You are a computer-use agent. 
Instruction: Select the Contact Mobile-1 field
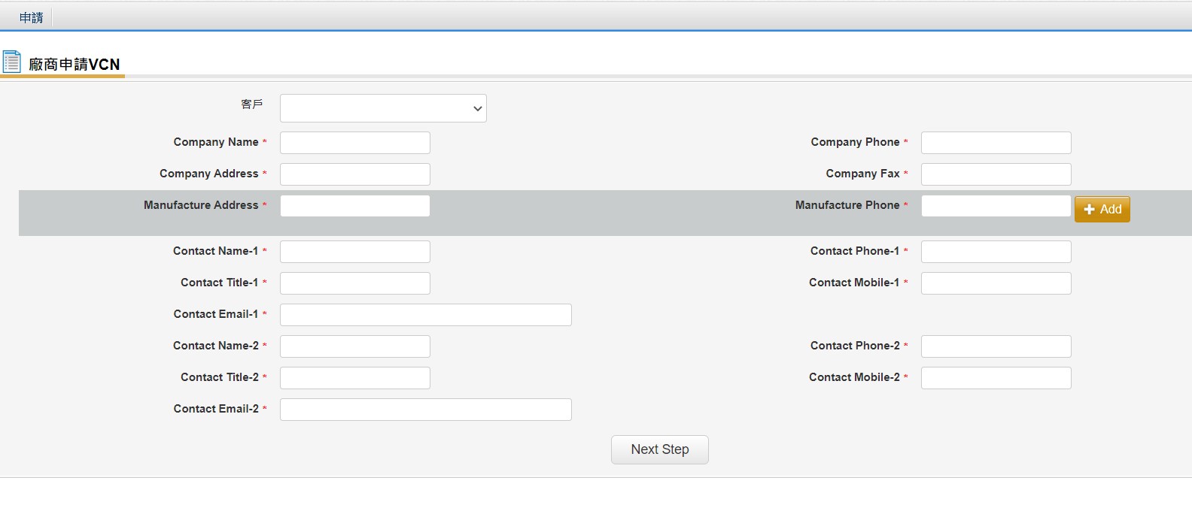point(996,283)
